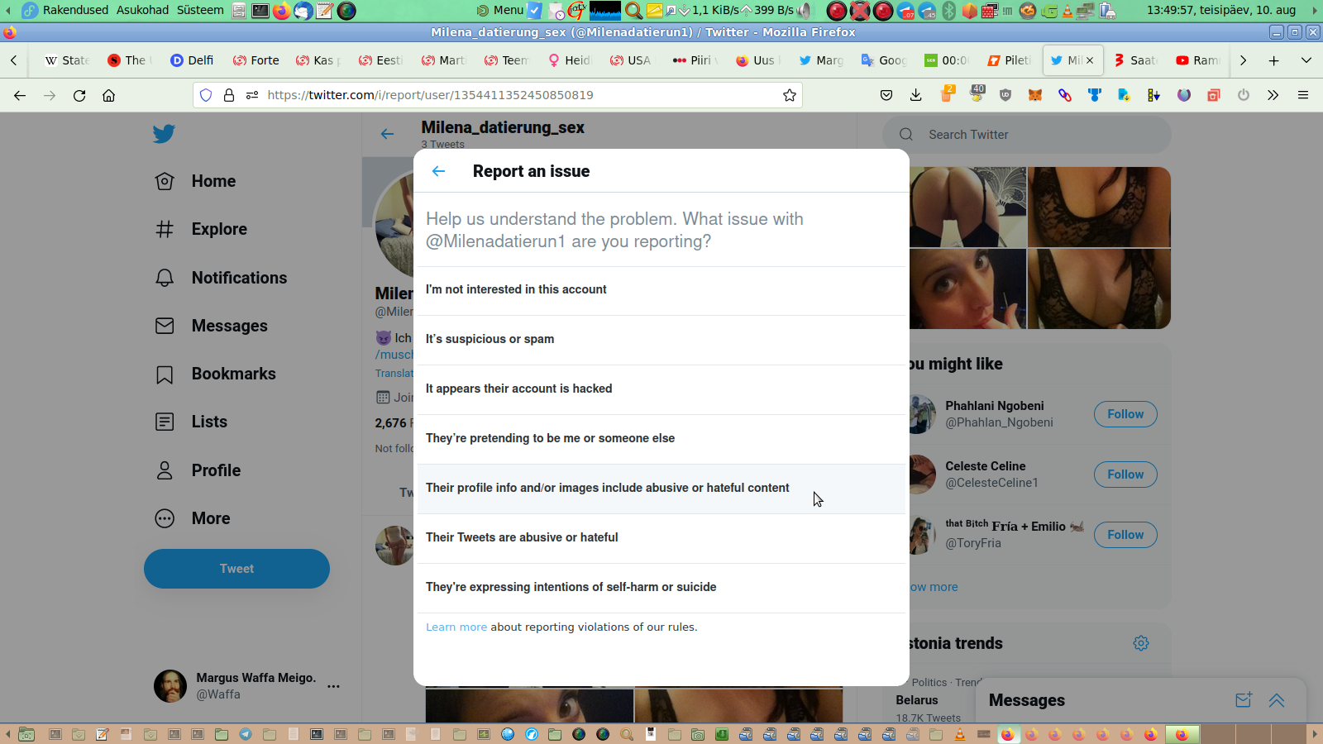Select "It appears their account is hacked"

pos(661,389)
